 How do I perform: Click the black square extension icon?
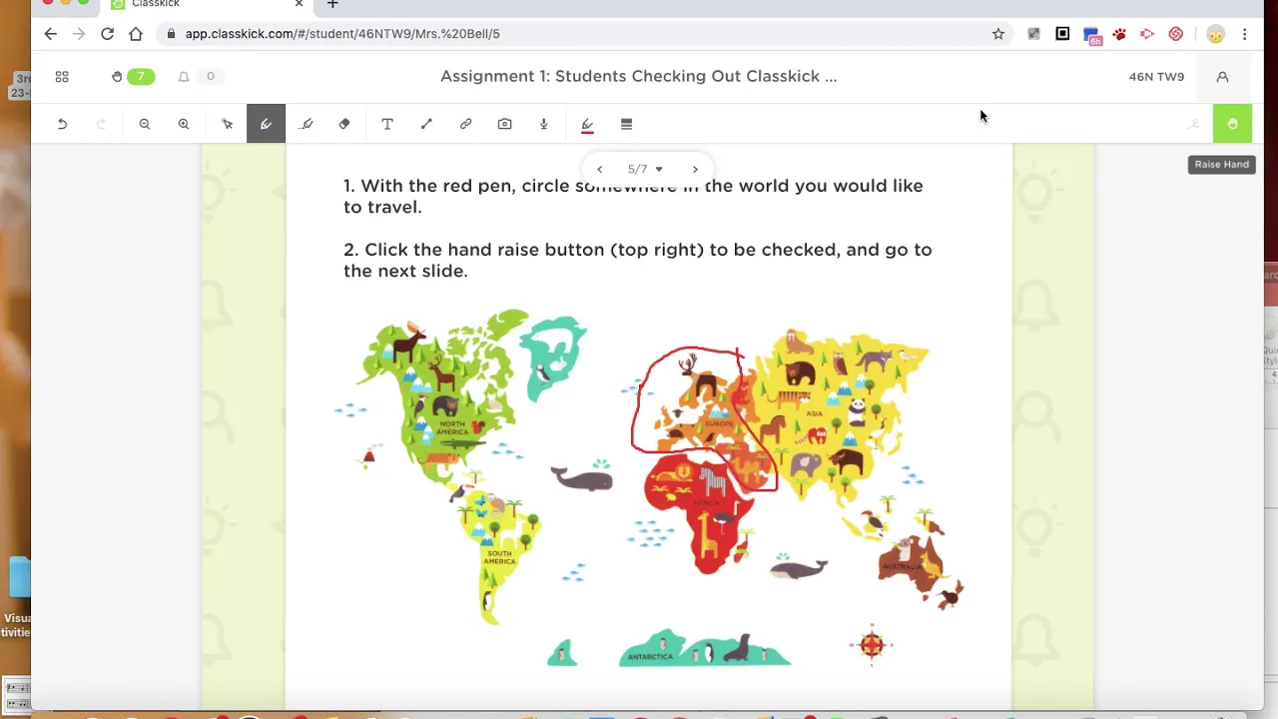click(x=1062, y=34)
